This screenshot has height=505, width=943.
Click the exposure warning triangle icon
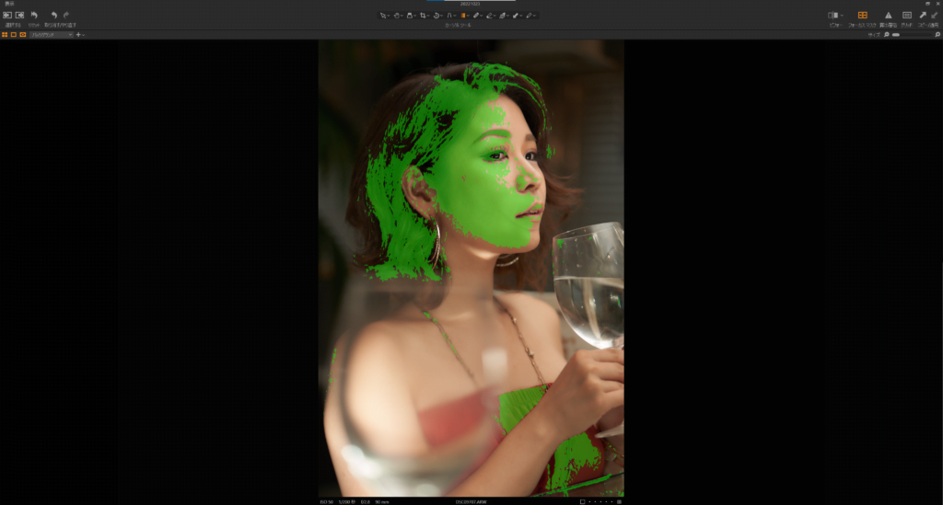coord(888,15)
